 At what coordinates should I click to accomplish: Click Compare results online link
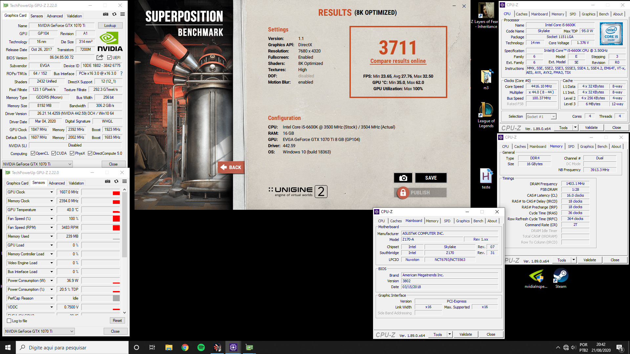tap(398, 61)
